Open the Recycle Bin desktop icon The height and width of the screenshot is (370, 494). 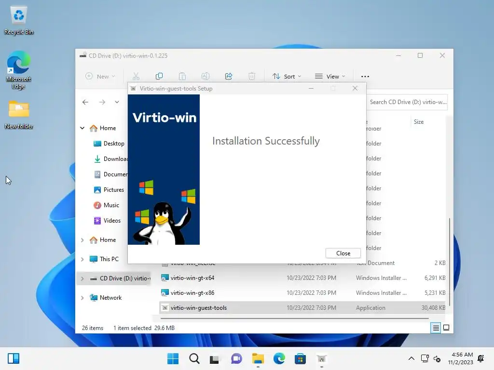coord(19,20)
